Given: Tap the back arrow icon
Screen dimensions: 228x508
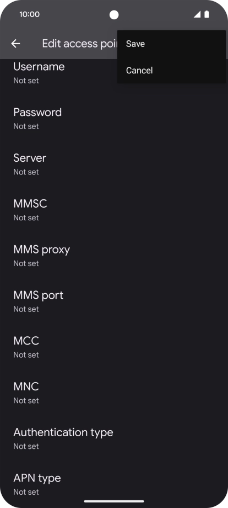Looking at the screenshot, I should point(15,44).
